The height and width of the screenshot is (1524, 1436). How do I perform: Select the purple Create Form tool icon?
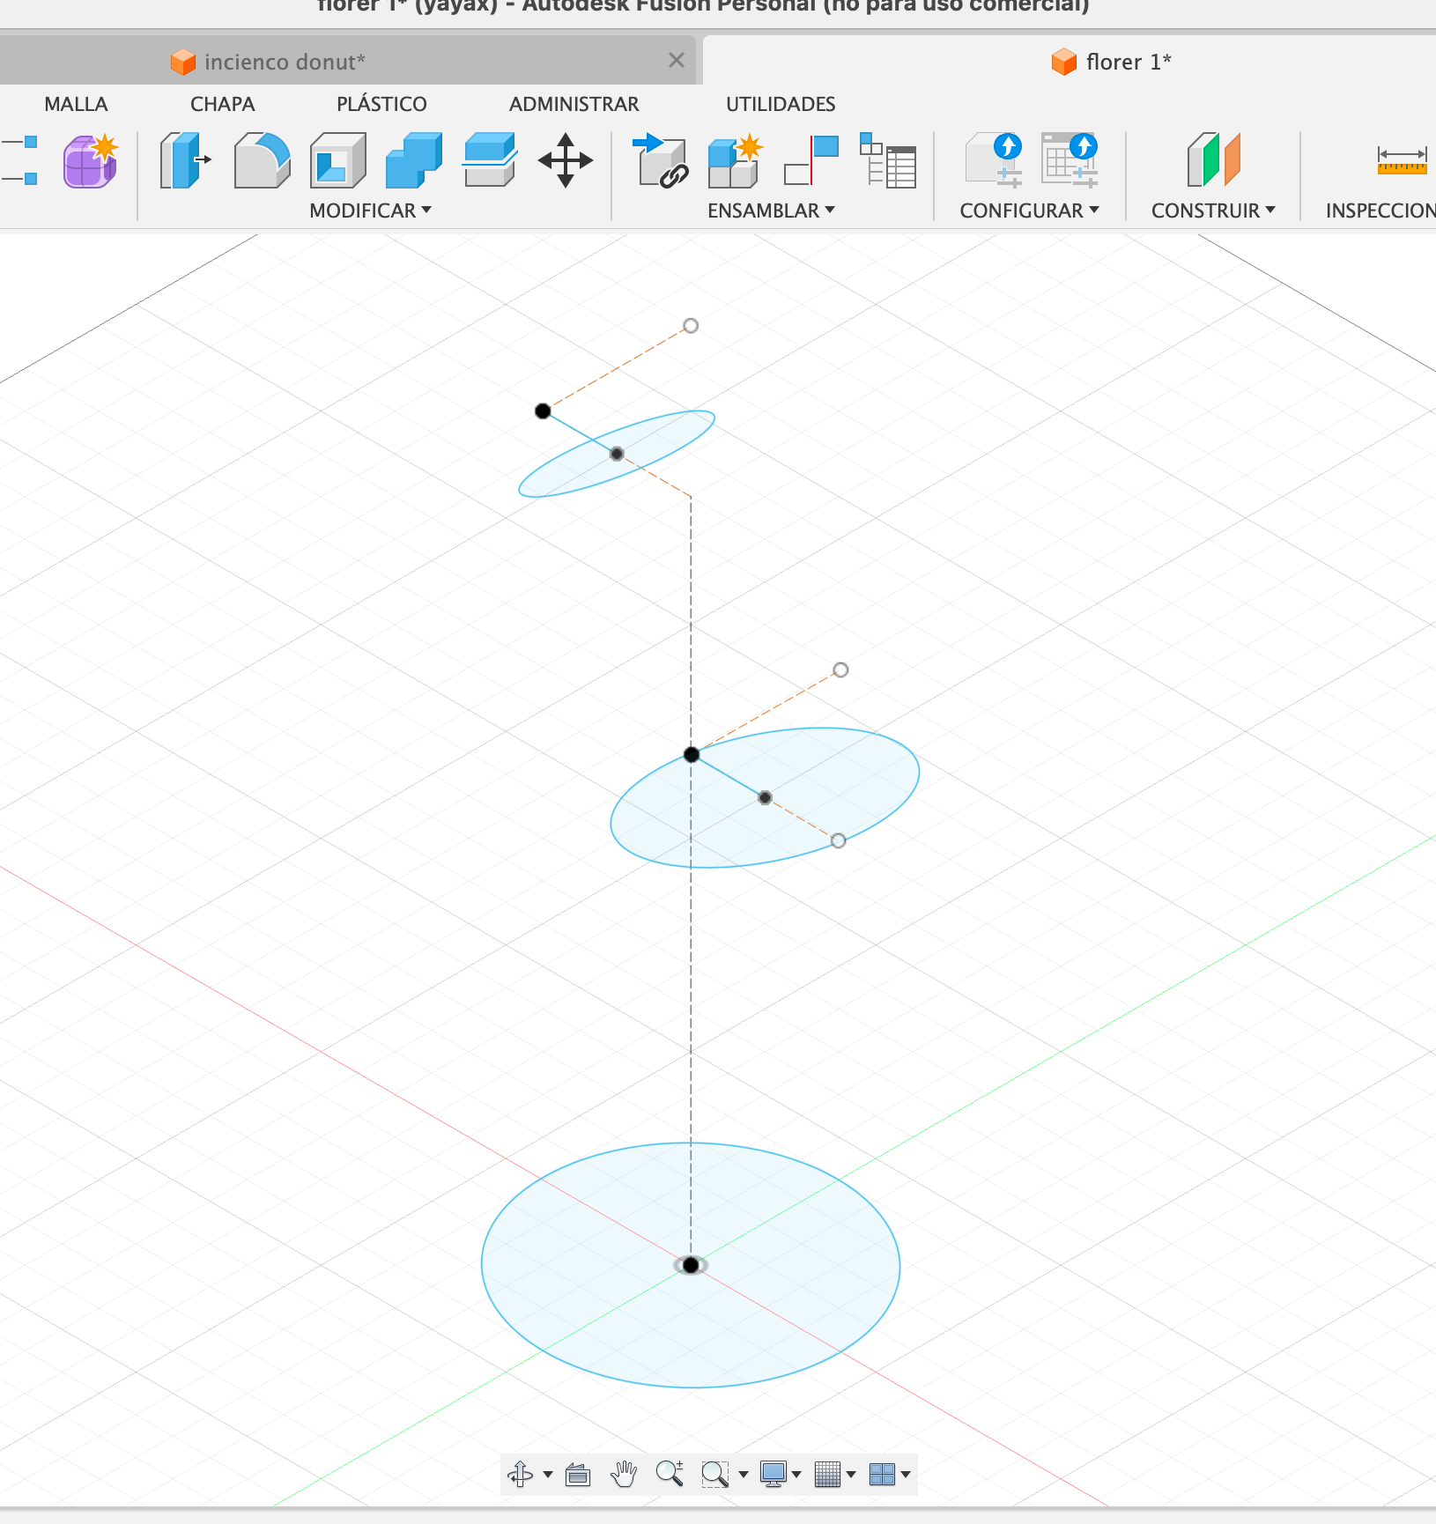click(x=90, y=160)
